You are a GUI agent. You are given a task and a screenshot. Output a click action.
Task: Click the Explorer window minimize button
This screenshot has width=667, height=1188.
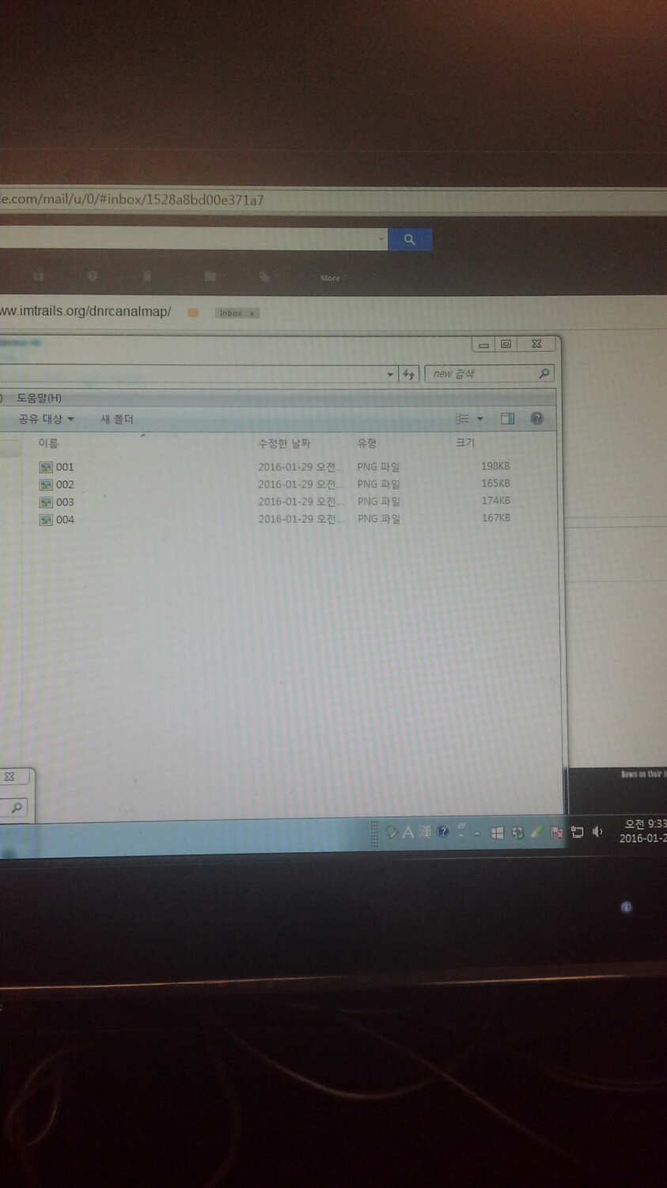484,345
